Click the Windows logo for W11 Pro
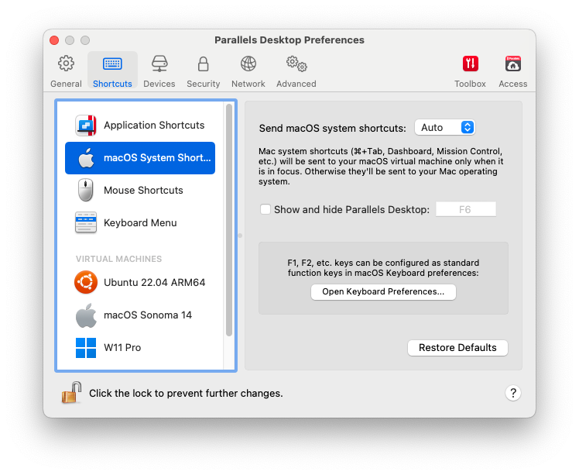 click(86, 348)
